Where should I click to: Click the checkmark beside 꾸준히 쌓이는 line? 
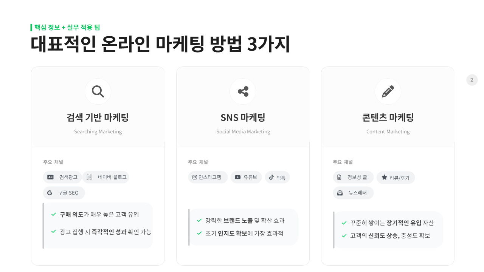click(344, 223)
